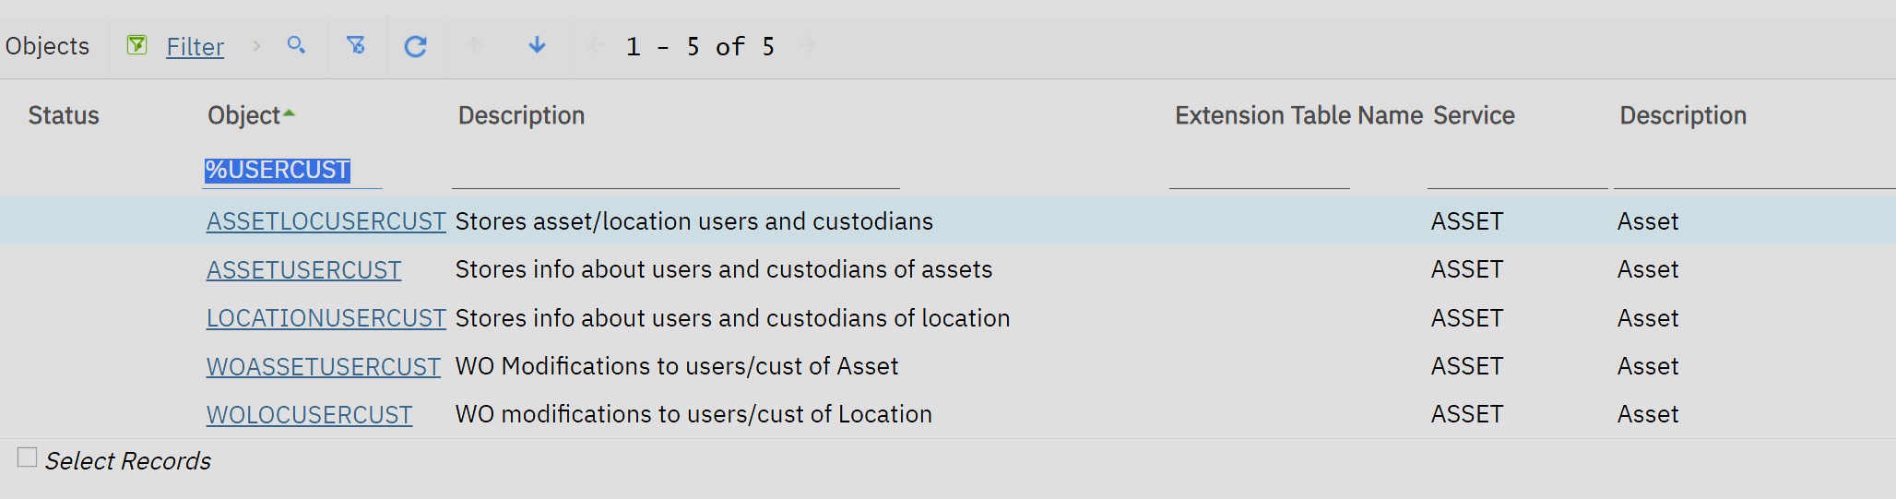Open the WOASSETUSERCUST object link
This screenshot has height=499, width=1896.
pyautogui.click(x=323, y=367)
